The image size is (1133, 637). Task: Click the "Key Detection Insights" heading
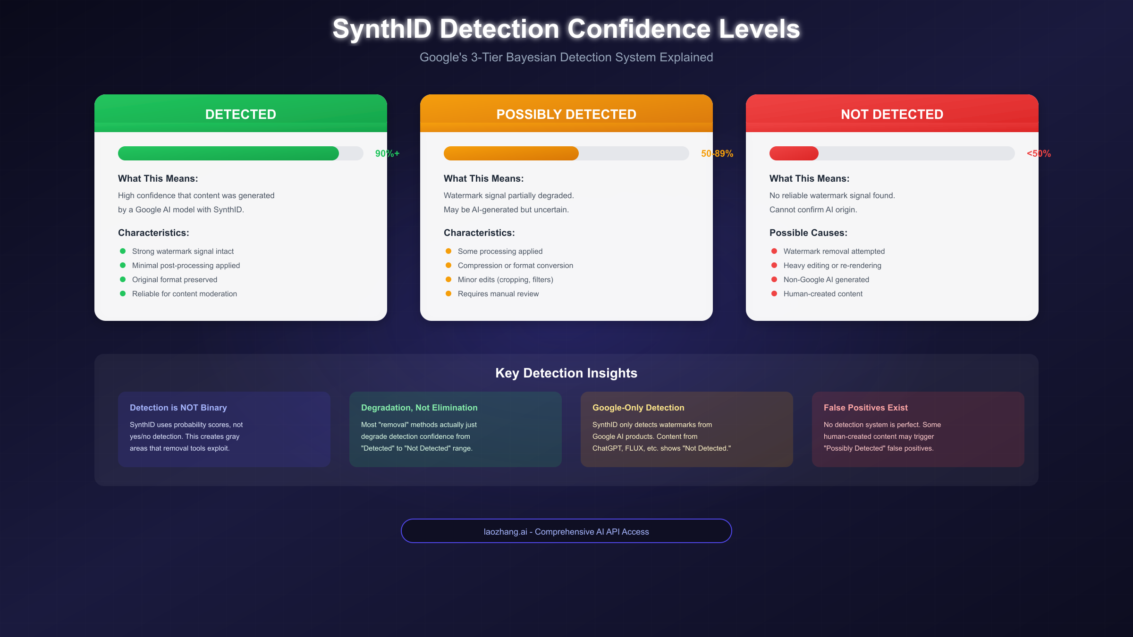pos(566,373)
